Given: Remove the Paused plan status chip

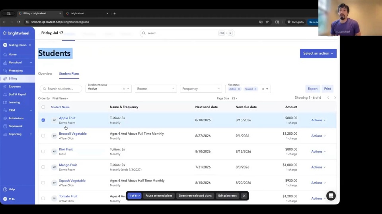Looking at the screenshot, I should click(x=255, y=89).
